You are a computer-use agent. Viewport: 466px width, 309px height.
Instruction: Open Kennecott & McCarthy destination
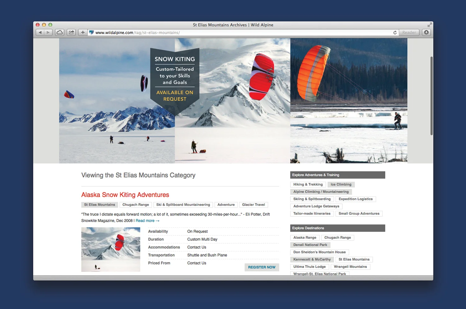[312, 259]
